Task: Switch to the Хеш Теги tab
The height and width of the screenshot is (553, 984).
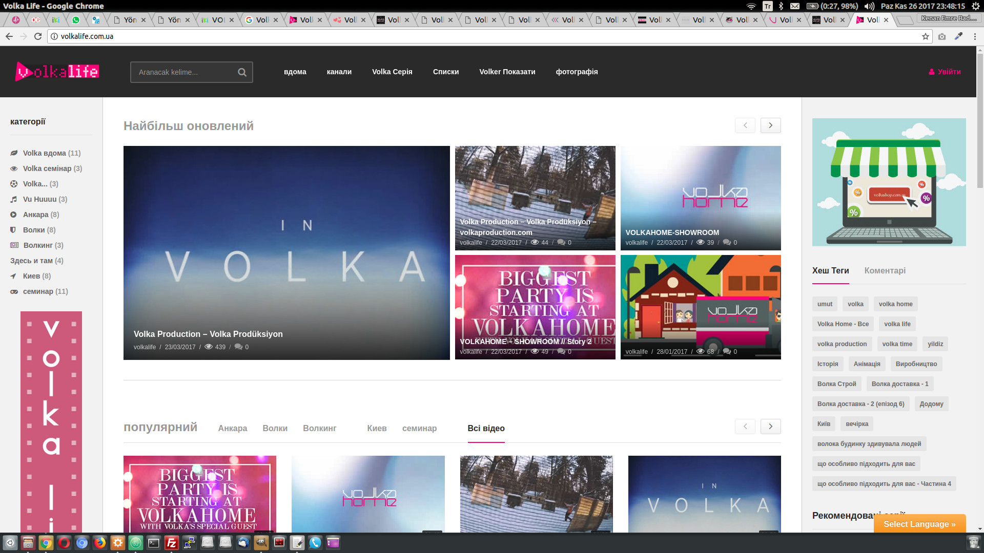Action: coord(831,270)
